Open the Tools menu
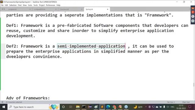 [35, 5]
